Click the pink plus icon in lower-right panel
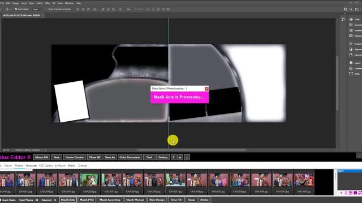Viewport: 362px width, 203px height. (x=341, y=193)
